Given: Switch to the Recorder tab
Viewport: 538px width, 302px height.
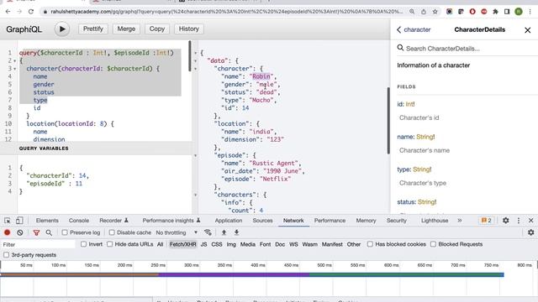Looking at the screenshot, I should [x=113, y=221].
